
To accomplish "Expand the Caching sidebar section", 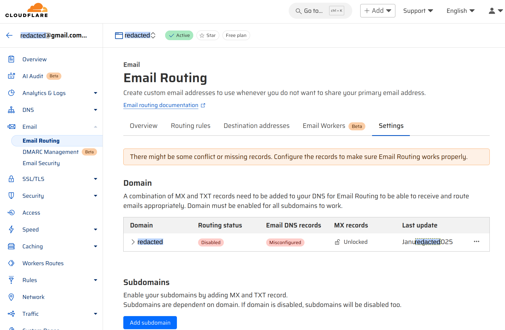I will tap(95, 246).
